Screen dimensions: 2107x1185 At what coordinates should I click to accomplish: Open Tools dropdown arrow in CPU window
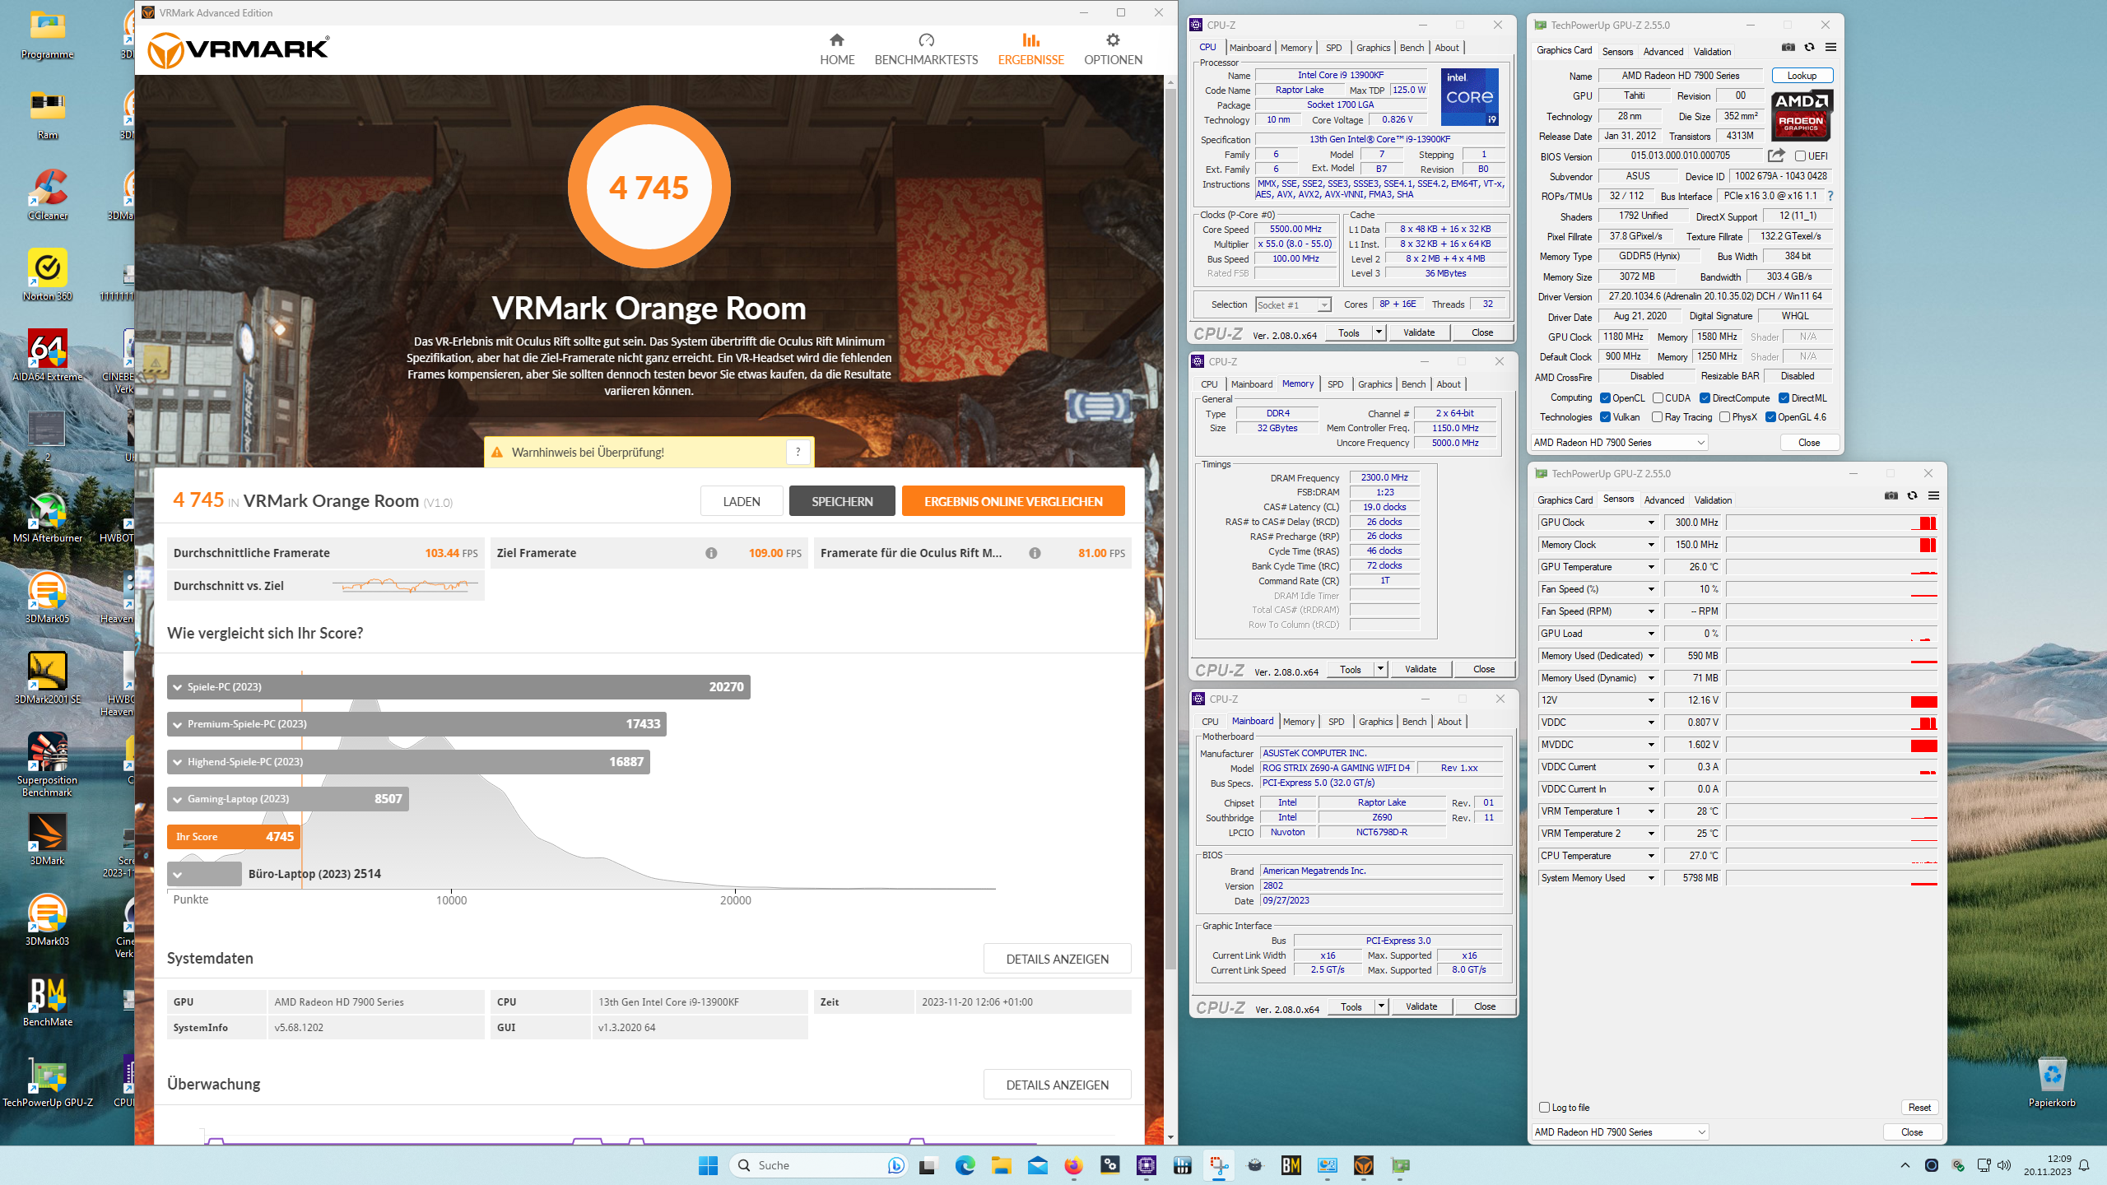click(x=1379, y=332)
